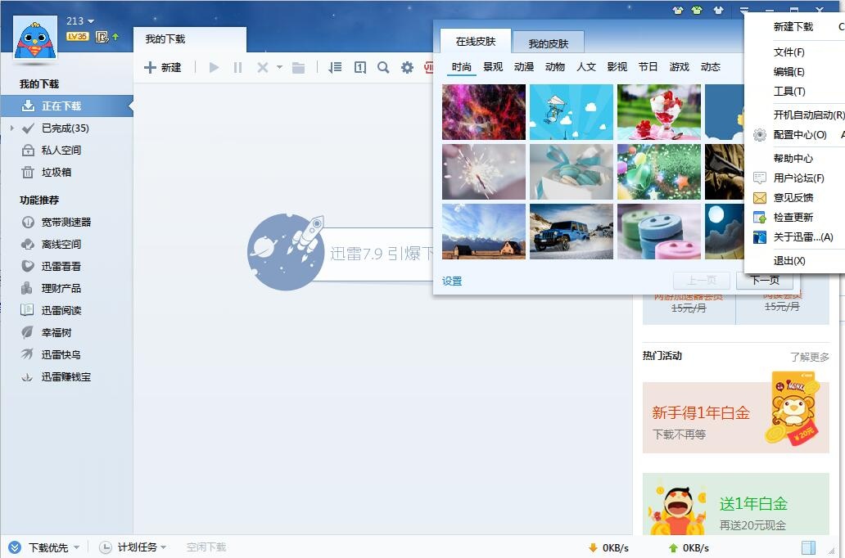Select 检查更新 in the menu
845x558 pixels.
(793, 217)
